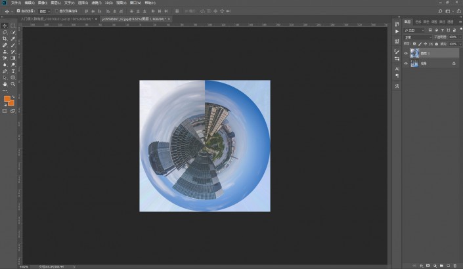Image resolution: width=463 pixels, height=269 pixels.
Task: Select the Crop tool
Action: 5,39
